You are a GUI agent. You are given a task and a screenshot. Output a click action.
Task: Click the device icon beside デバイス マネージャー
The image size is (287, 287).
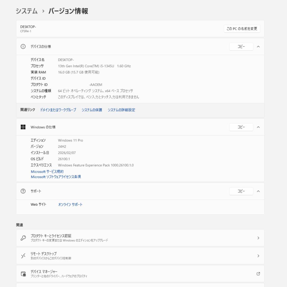[x=23, y=273]
